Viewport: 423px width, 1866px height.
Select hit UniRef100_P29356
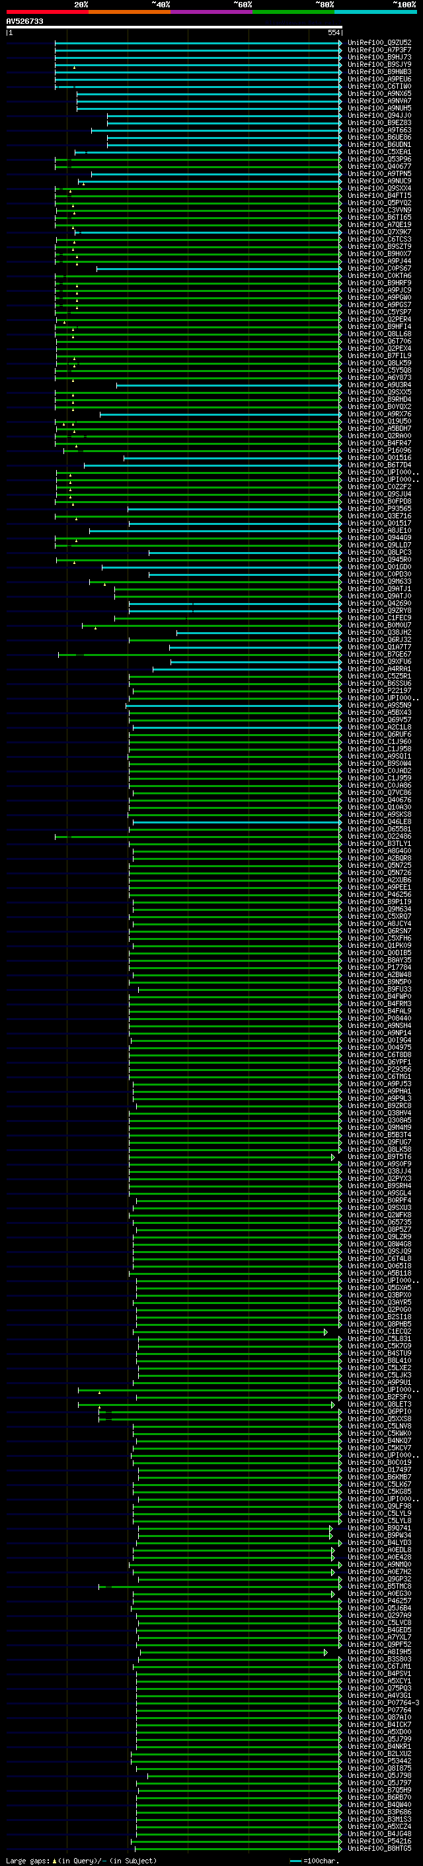379,1069
